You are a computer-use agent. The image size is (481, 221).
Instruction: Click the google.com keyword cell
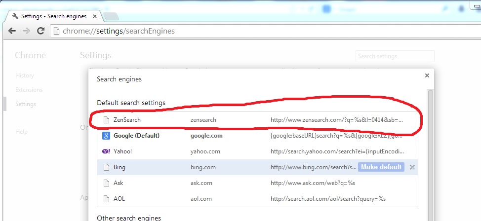click(206, 136)
